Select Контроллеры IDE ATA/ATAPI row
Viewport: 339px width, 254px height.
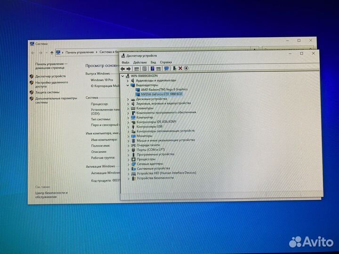(x=156, y=122)
